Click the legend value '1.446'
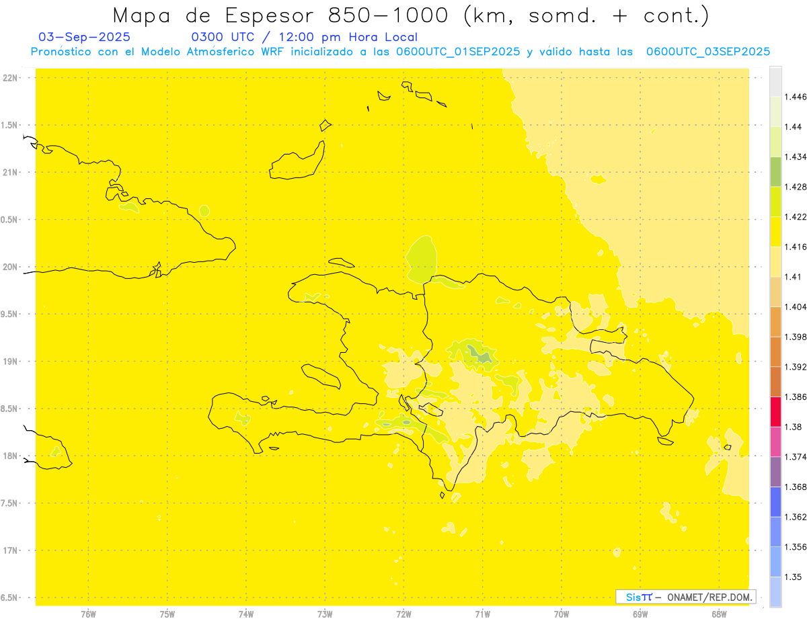807x623 pixels. [796, 97]
